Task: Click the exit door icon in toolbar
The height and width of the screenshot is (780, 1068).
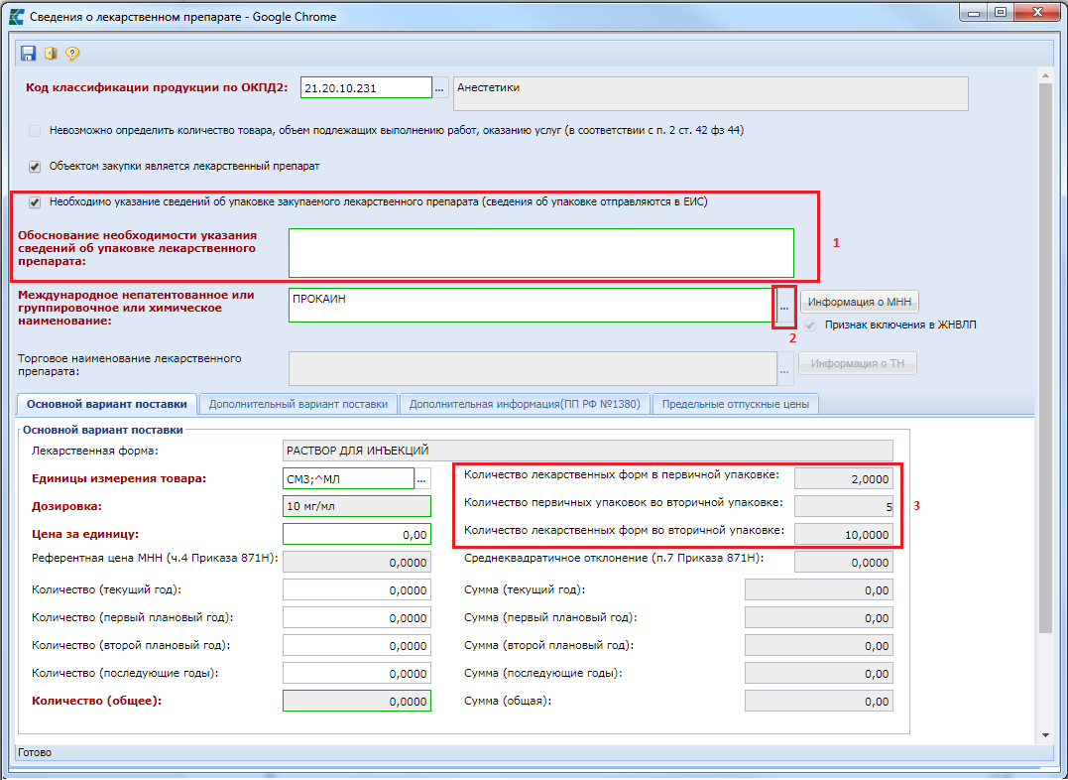Action: pos(50,54)
